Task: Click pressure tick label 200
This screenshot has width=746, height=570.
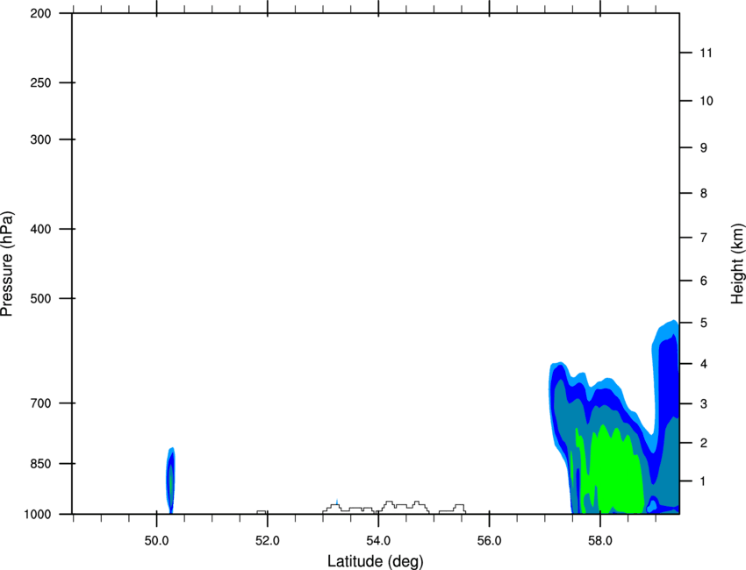Action: tap(40, 13)
